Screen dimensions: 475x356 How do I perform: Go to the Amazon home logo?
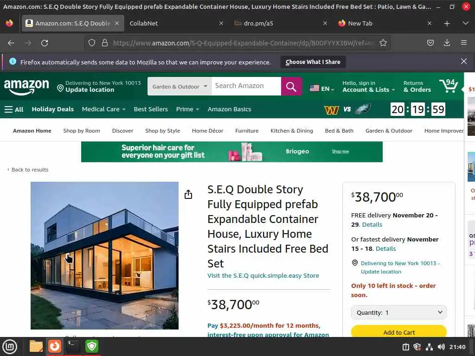pyautogui.click(x=26, y=87)
